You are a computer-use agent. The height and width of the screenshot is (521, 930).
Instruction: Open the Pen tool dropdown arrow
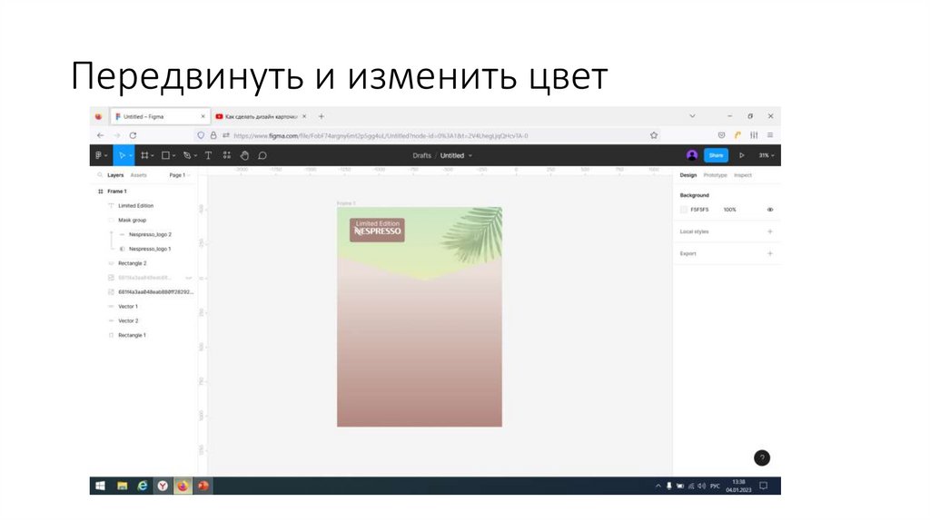(x=195, y=156)
